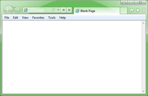The width and height of the screenshot is (148, 96).
Task: Open the Tools gear icon
Action: [144, 10]
